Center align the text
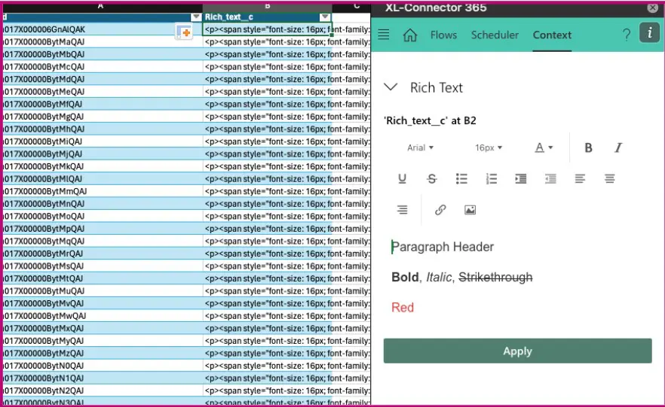The image size is (665, 407). click(609, 179)
